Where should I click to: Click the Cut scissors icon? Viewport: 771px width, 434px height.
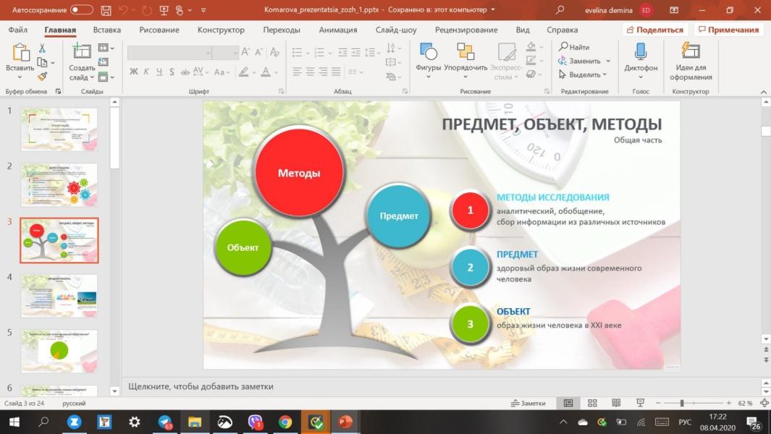point(42,48)
